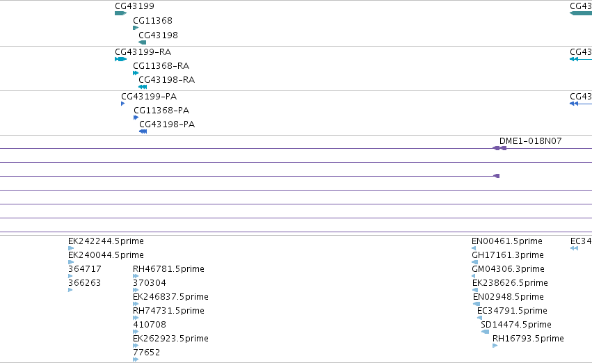Click the 410708 feature label
592x363 pixels.
click(150, 324)
